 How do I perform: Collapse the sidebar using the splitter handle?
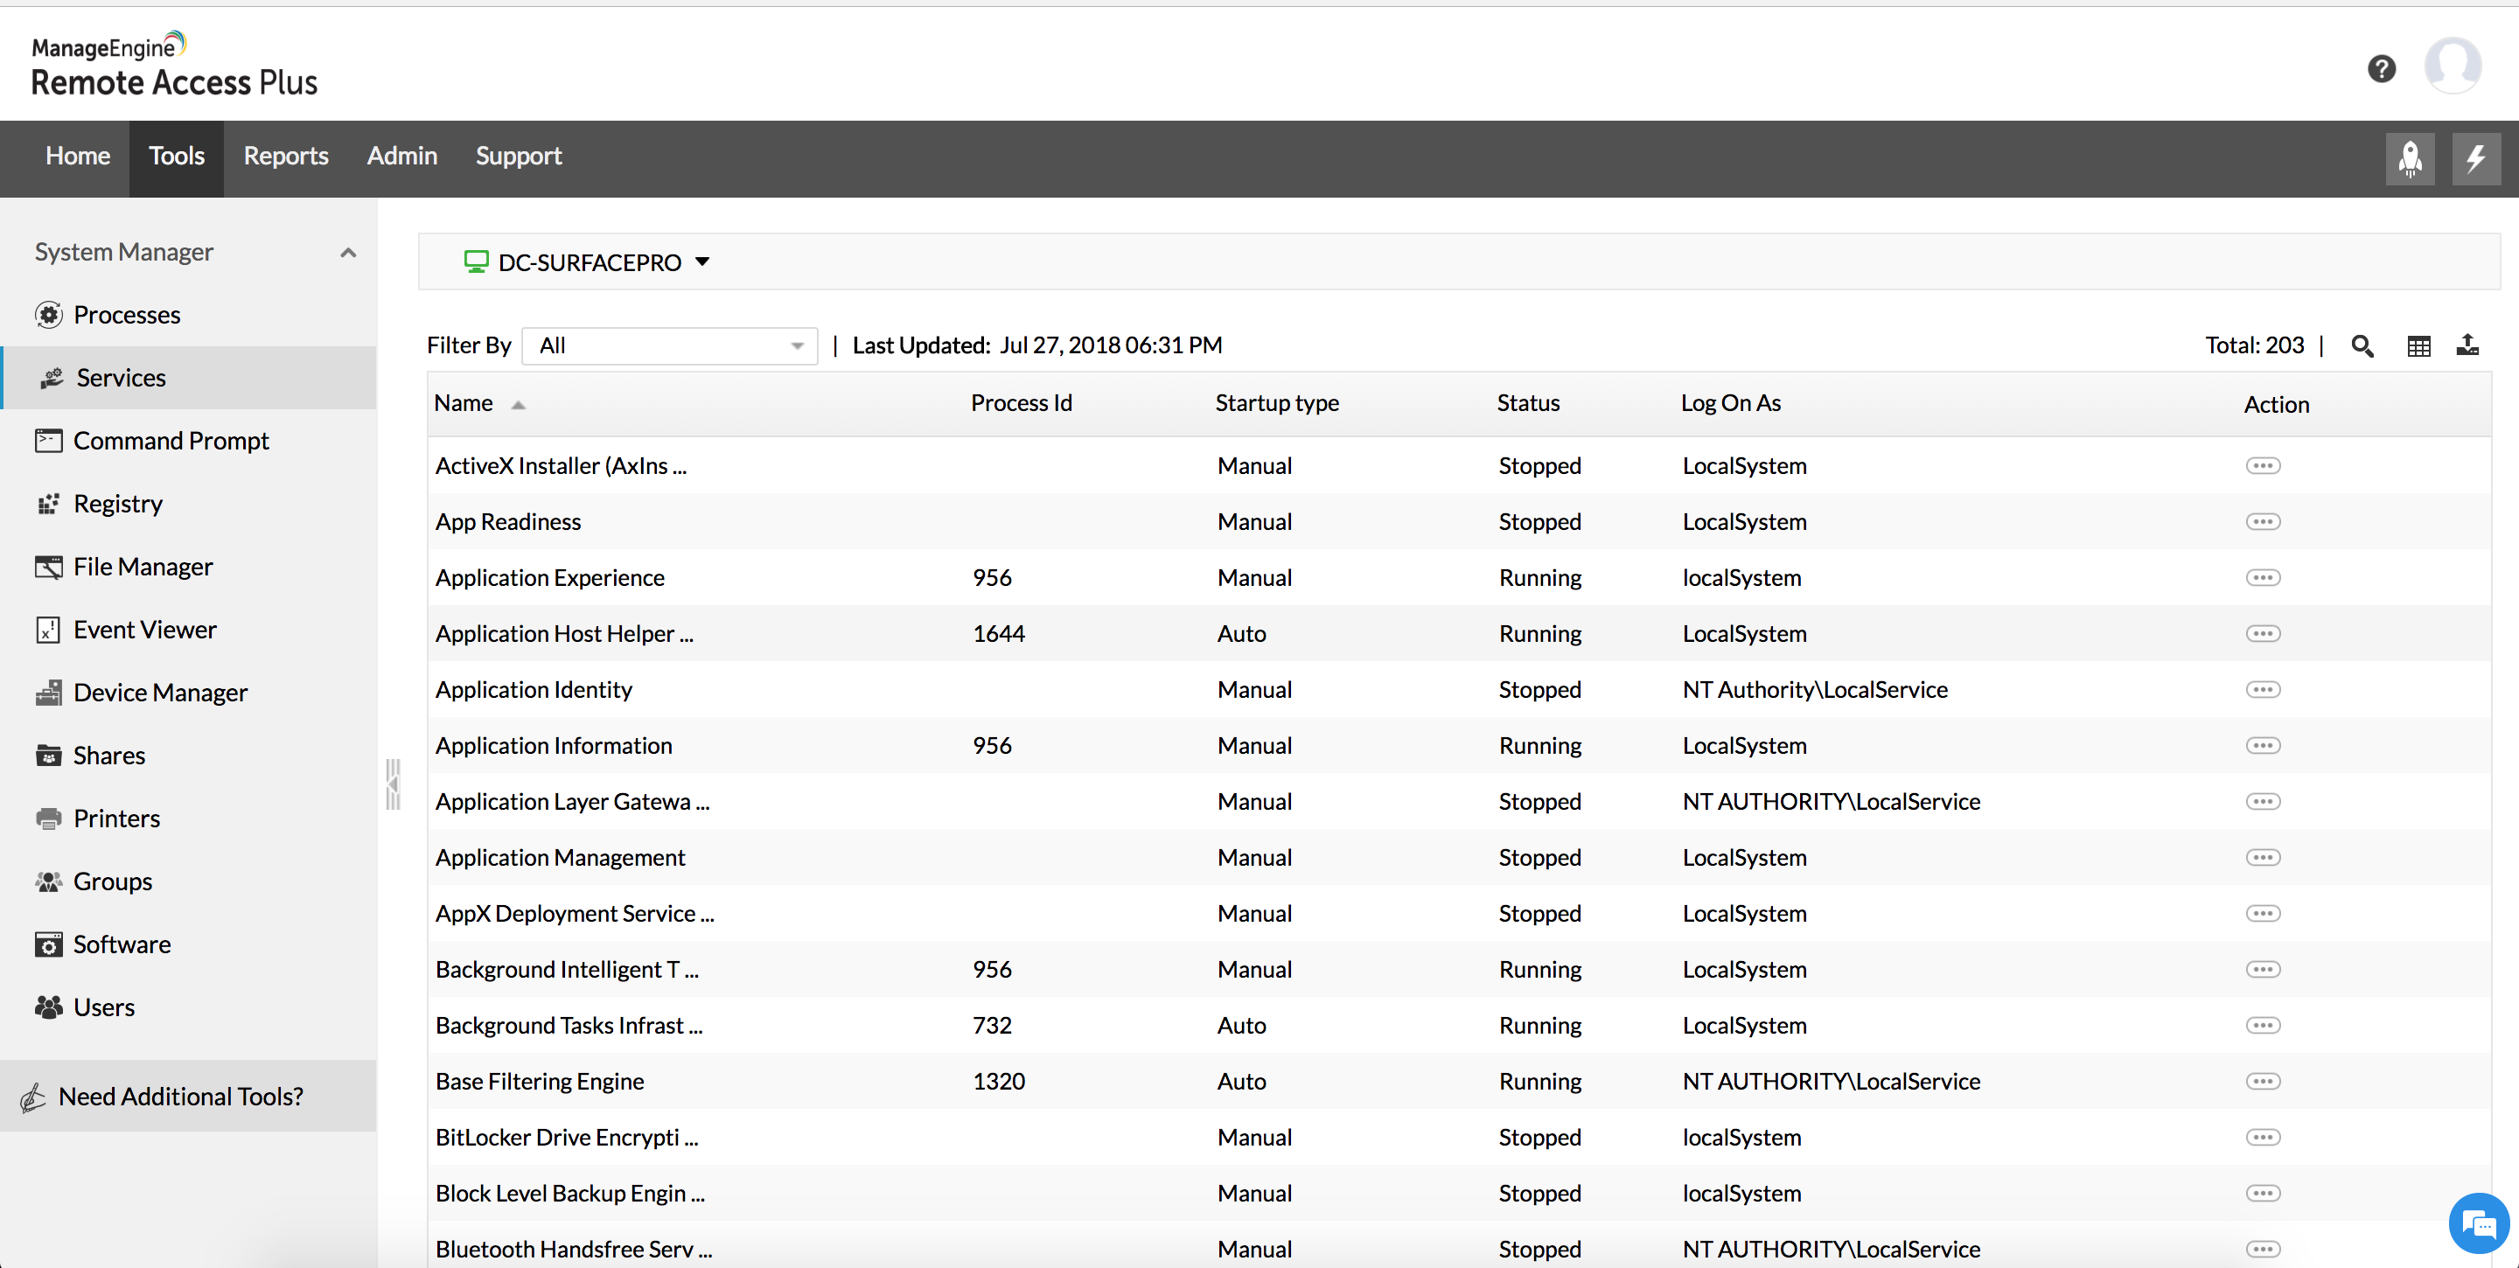point(393,784)
